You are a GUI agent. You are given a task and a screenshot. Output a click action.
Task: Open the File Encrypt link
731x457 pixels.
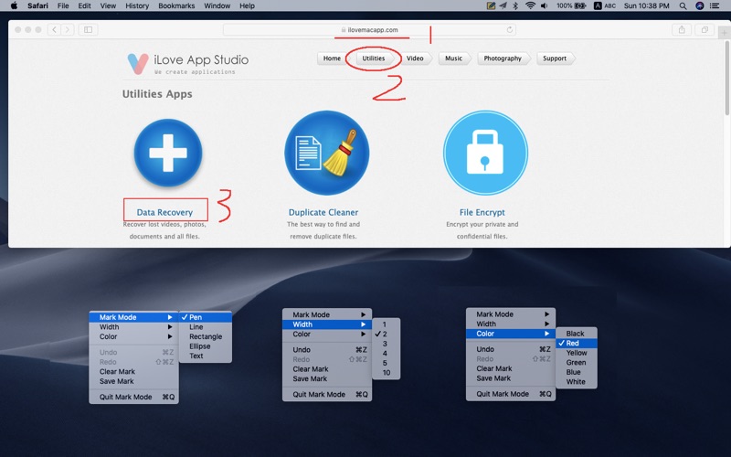(x=482, y=212)
